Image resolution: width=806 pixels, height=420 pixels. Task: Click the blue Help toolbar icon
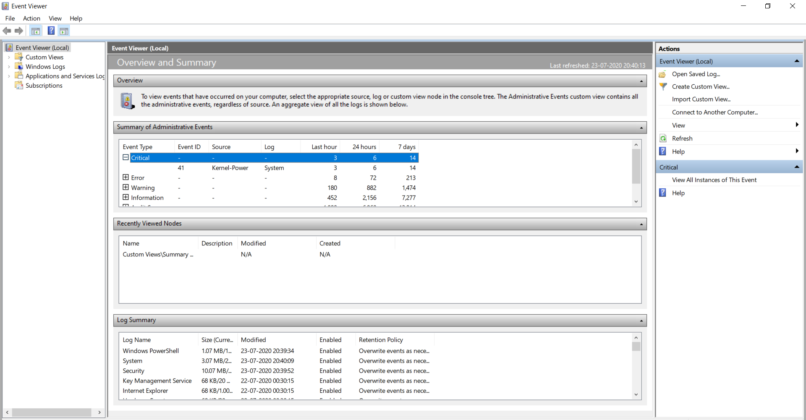point(51,31)
